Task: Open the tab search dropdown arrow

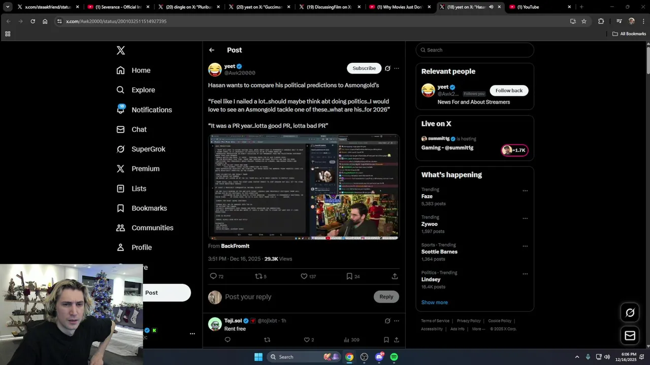Action: tap(8, 7)
